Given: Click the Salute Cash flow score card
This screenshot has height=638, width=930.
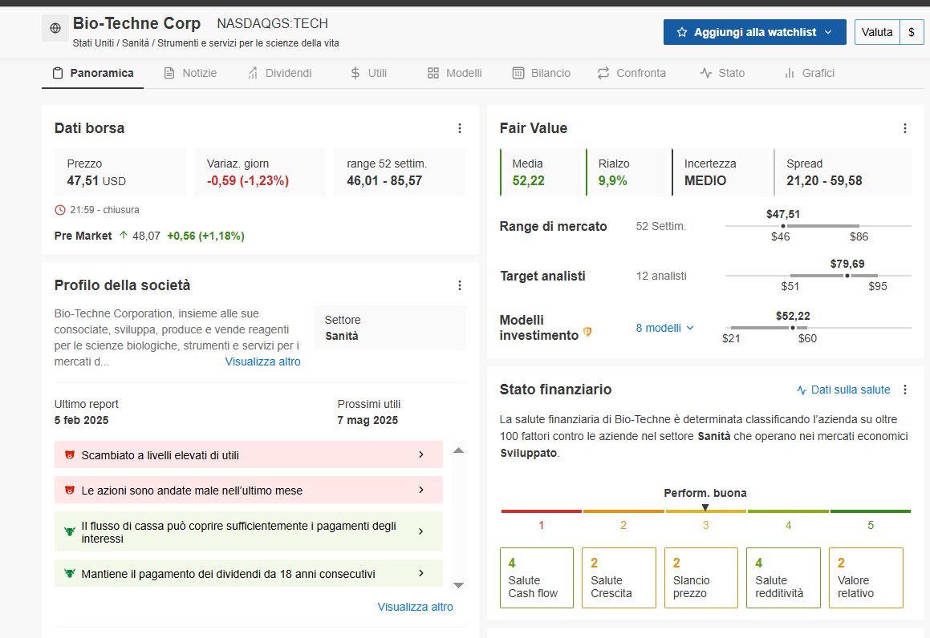Looking at the screenshot, I should point(537,578).
